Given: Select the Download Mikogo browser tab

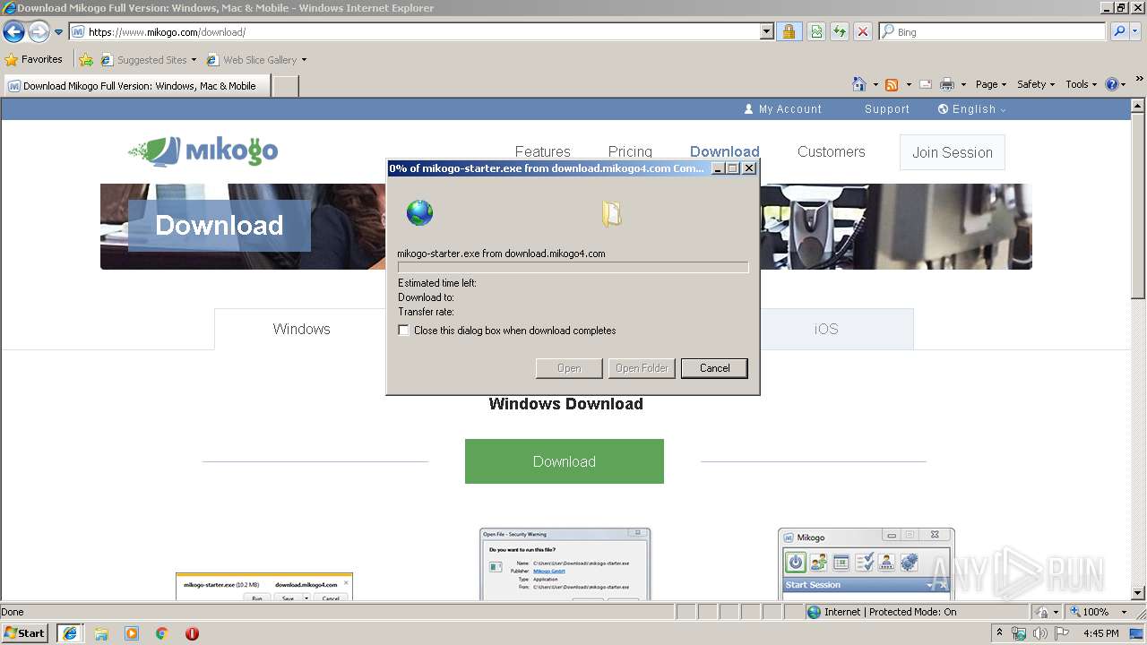Looking at the screenshot, I should pyautogui.click(x=137, y=86).
